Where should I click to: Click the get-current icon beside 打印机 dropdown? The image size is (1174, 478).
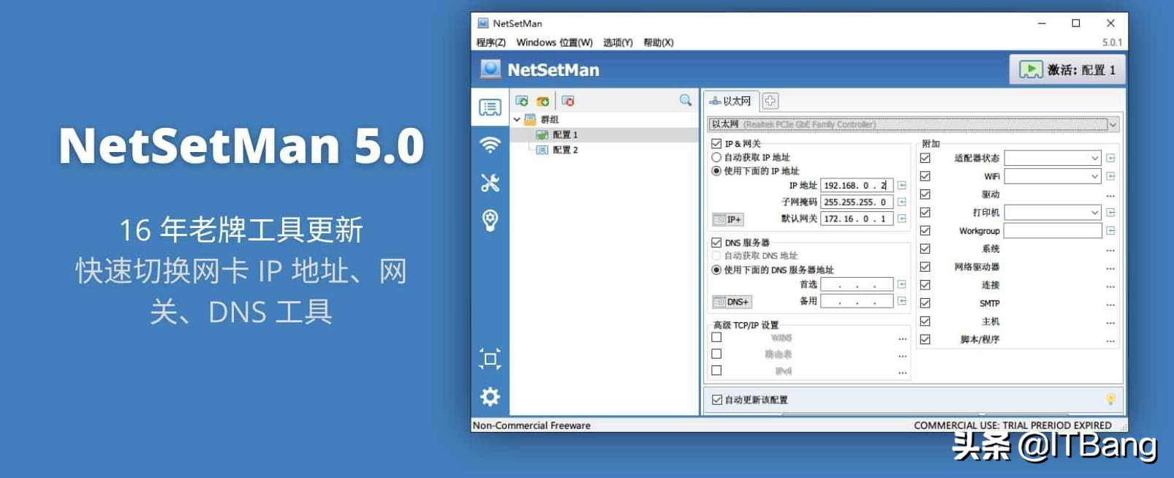click(x=1110, y=213)
